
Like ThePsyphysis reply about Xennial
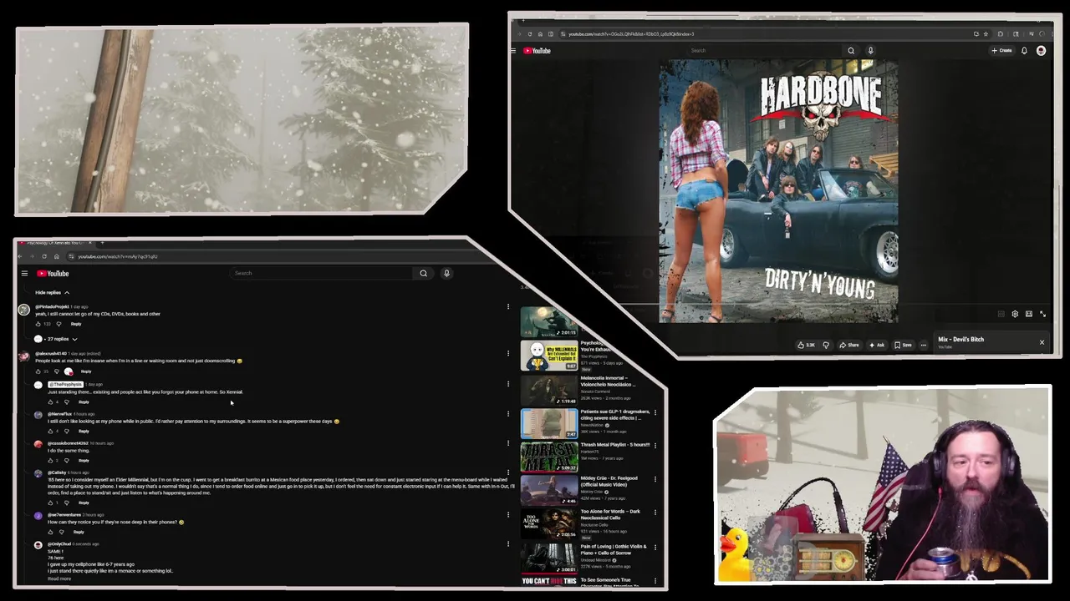pyautogui.click(x=50, y=402)
